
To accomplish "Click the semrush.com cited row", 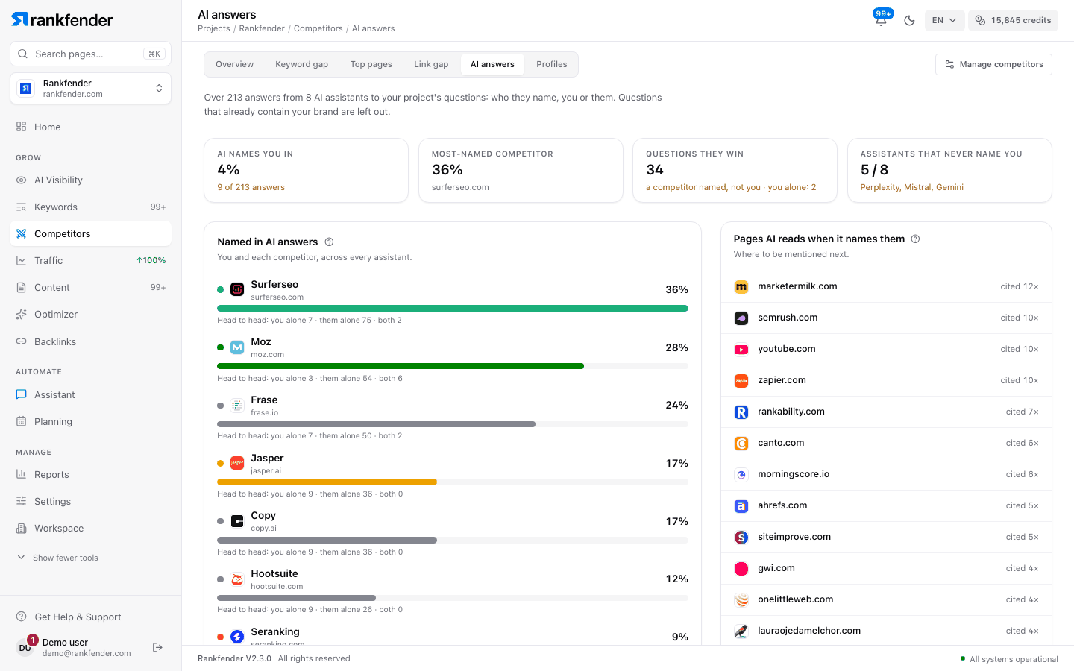I will [886, 318].
